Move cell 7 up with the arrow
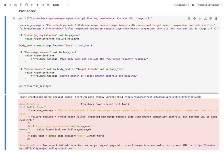 194,18
